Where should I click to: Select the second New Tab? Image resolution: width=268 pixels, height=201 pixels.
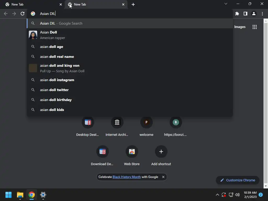96,4
